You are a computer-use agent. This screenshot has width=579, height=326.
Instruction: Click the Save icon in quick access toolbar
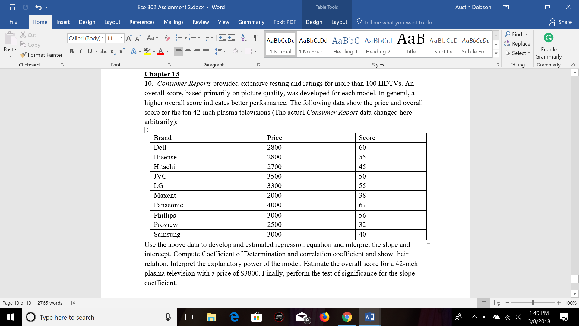point(12,7)
